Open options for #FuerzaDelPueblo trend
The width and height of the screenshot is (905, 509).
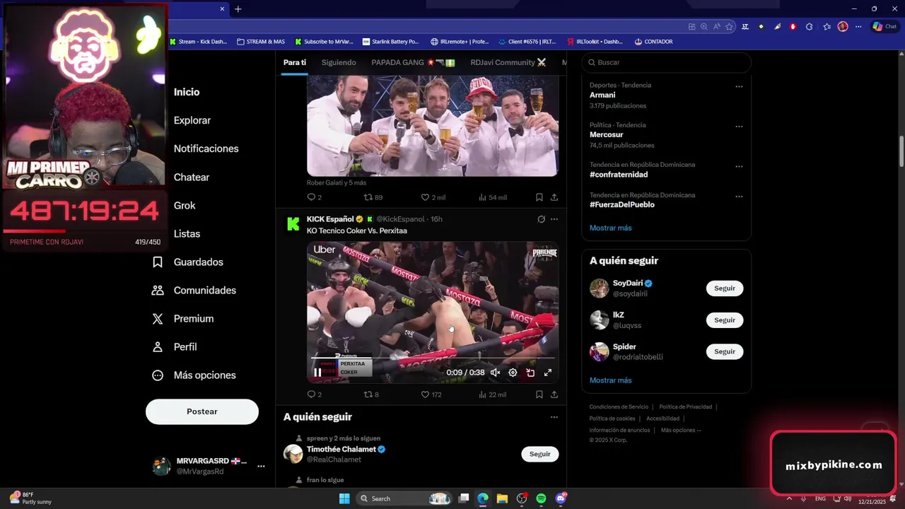739,197
